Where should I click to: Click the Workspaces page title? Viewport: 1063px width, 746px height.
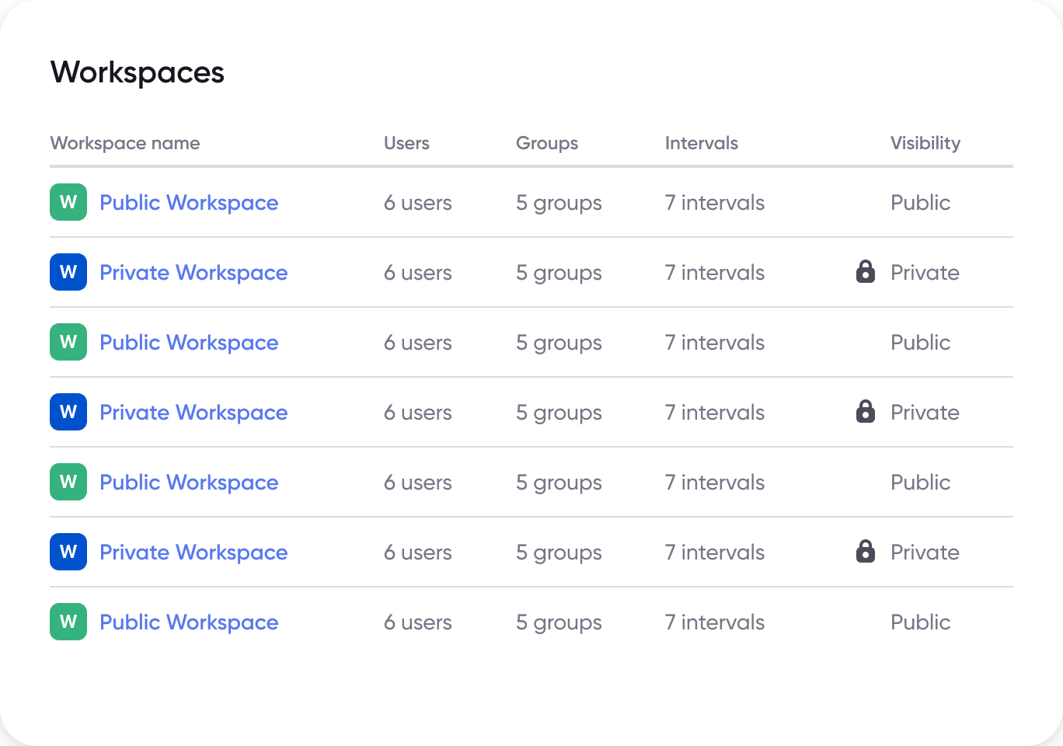[137, 71]
